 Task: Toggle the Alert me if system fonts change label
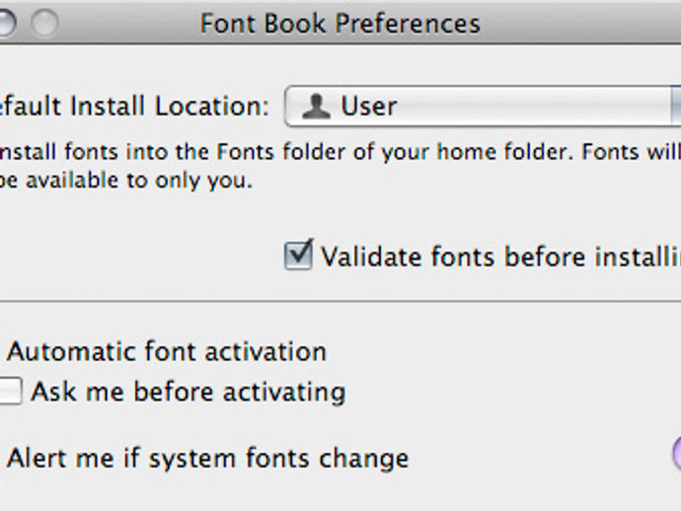208,459
